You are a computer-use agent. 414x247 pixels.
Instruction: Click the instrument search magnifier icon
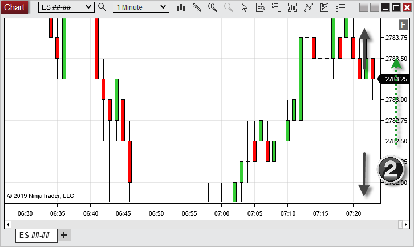point(102,7)
